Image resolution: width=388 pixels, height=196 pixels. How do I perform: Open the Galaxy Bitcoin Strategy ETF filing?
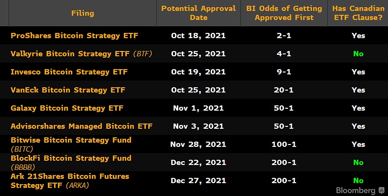coord(67,108)
